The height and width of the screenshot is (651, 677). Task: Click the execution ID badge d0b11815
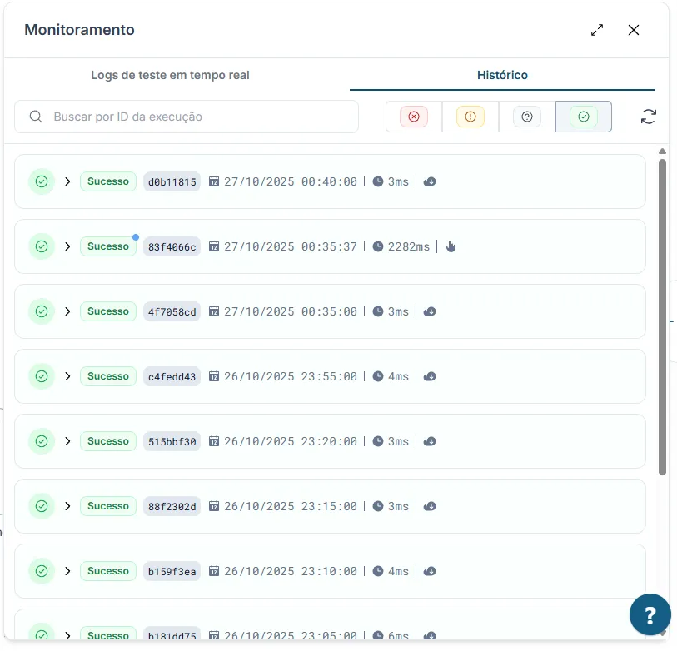point(172,182)
